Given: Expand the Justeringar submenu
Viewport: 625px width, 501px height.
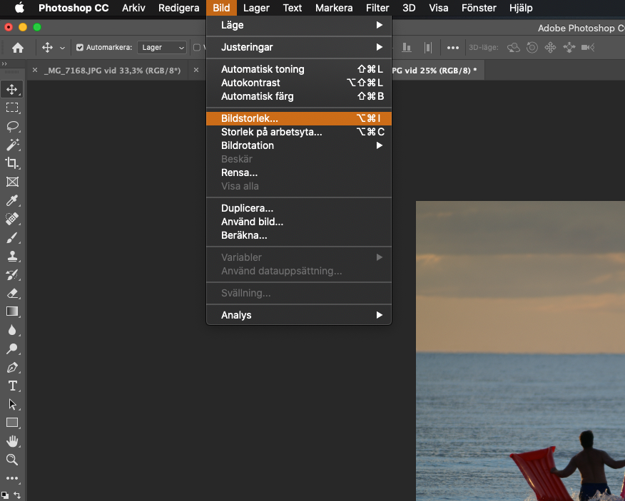Looking at the screenshot, I should tap(298, 47).
